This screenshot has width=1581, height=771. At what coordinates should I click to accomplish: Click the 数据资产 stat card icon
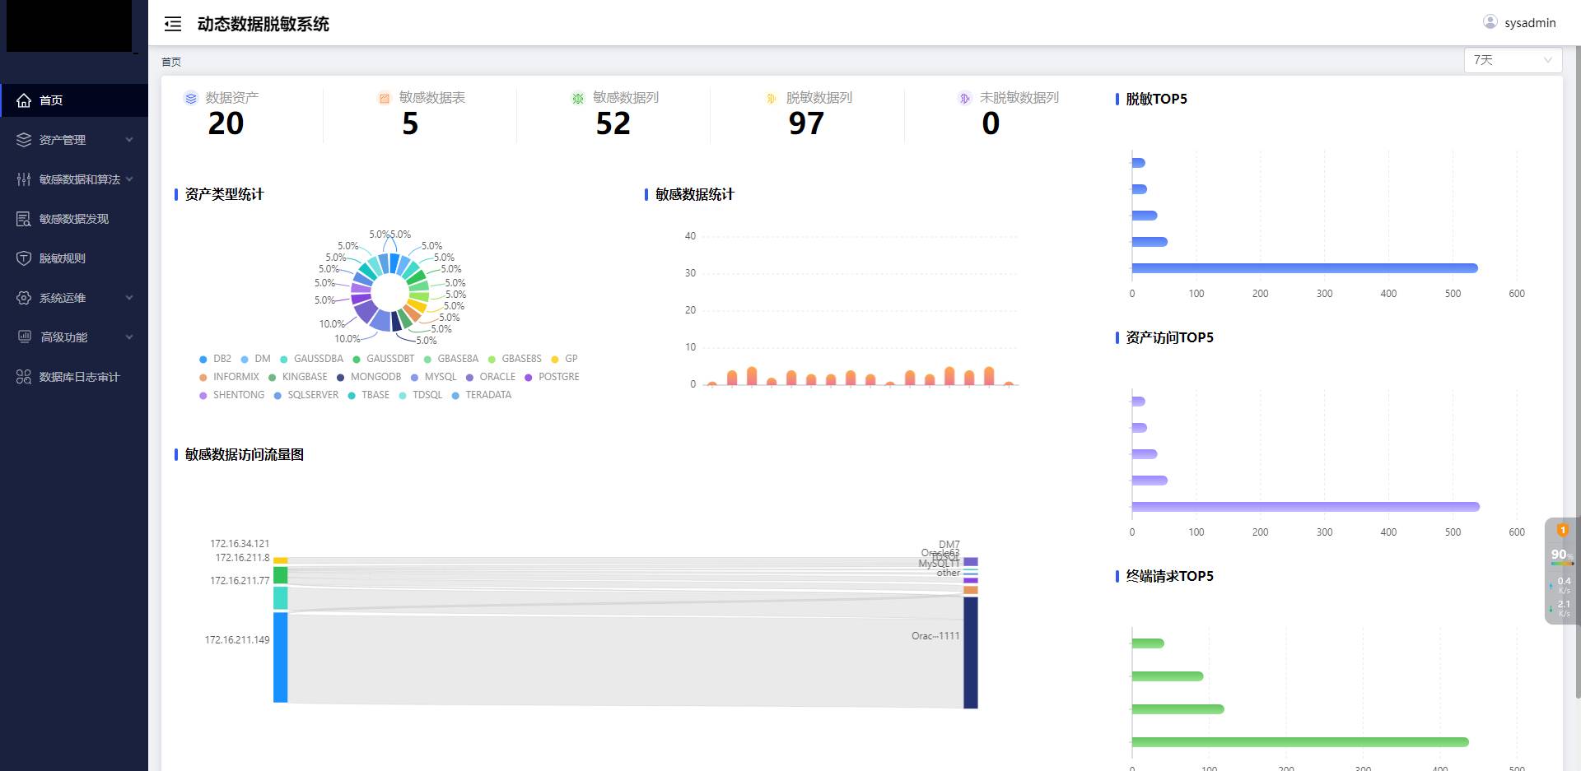(x=191, y=98)
